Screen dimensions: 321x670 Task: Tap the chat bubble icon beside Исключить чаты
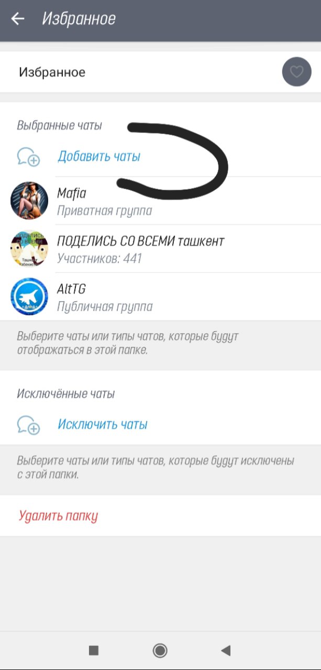pos(28,425)
